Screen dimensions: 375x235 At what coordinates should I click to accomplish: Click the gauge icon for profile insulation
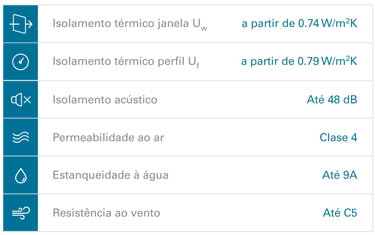(x=20, y=62)
